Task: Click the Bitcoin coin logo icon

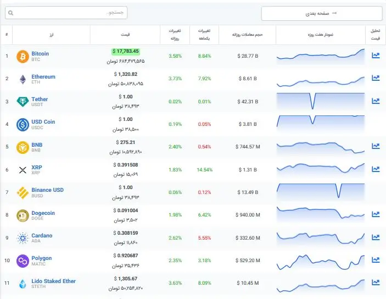Action: tap(23, 57)
